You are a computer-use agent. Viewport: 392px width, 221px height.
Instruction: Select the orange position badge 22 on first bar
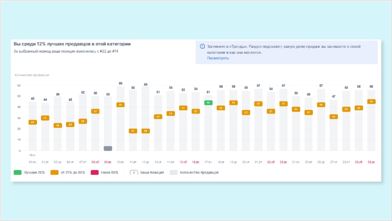click(33, 122)
